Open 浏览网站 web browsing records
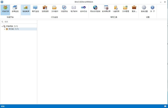 (64, 10)
